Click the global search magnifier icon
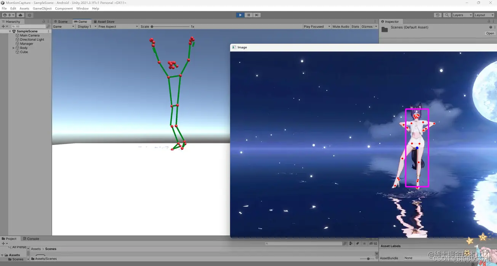 (x=447, y=15)
